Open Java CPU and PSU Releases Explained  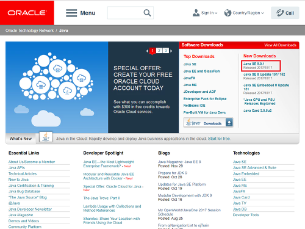(x=259, y=101)
